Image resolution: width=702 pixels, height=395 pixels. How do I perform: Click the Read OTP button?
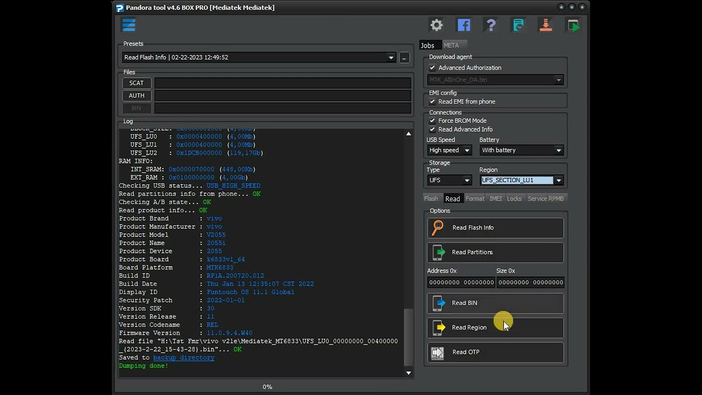(495, 352)
